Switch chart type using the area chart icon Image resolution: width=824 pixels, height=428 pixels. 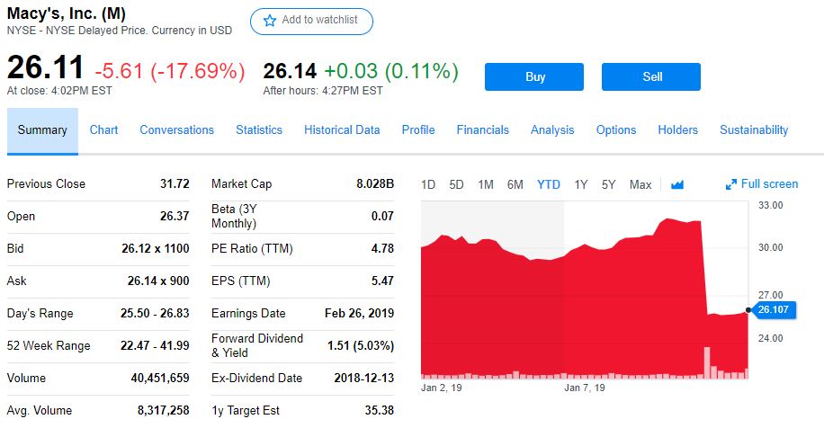click(x=677, y=185)
